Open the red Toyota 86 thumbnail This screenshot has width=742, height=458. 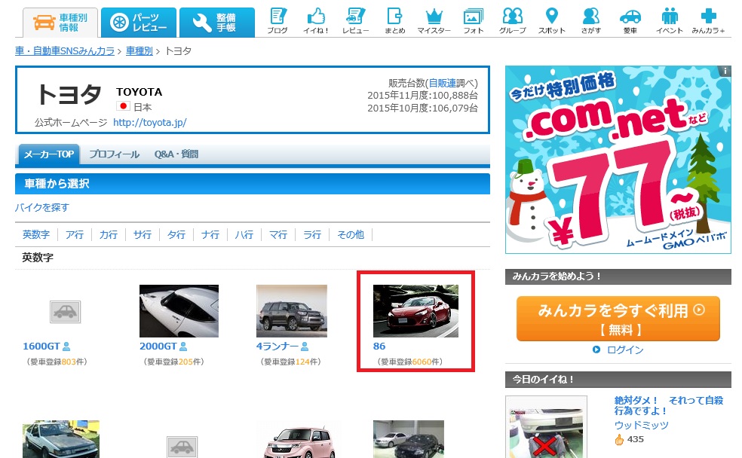[x=415, y=310]
